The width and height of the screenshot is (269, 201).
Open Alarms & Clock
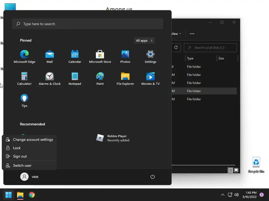[x=50, y=79]
